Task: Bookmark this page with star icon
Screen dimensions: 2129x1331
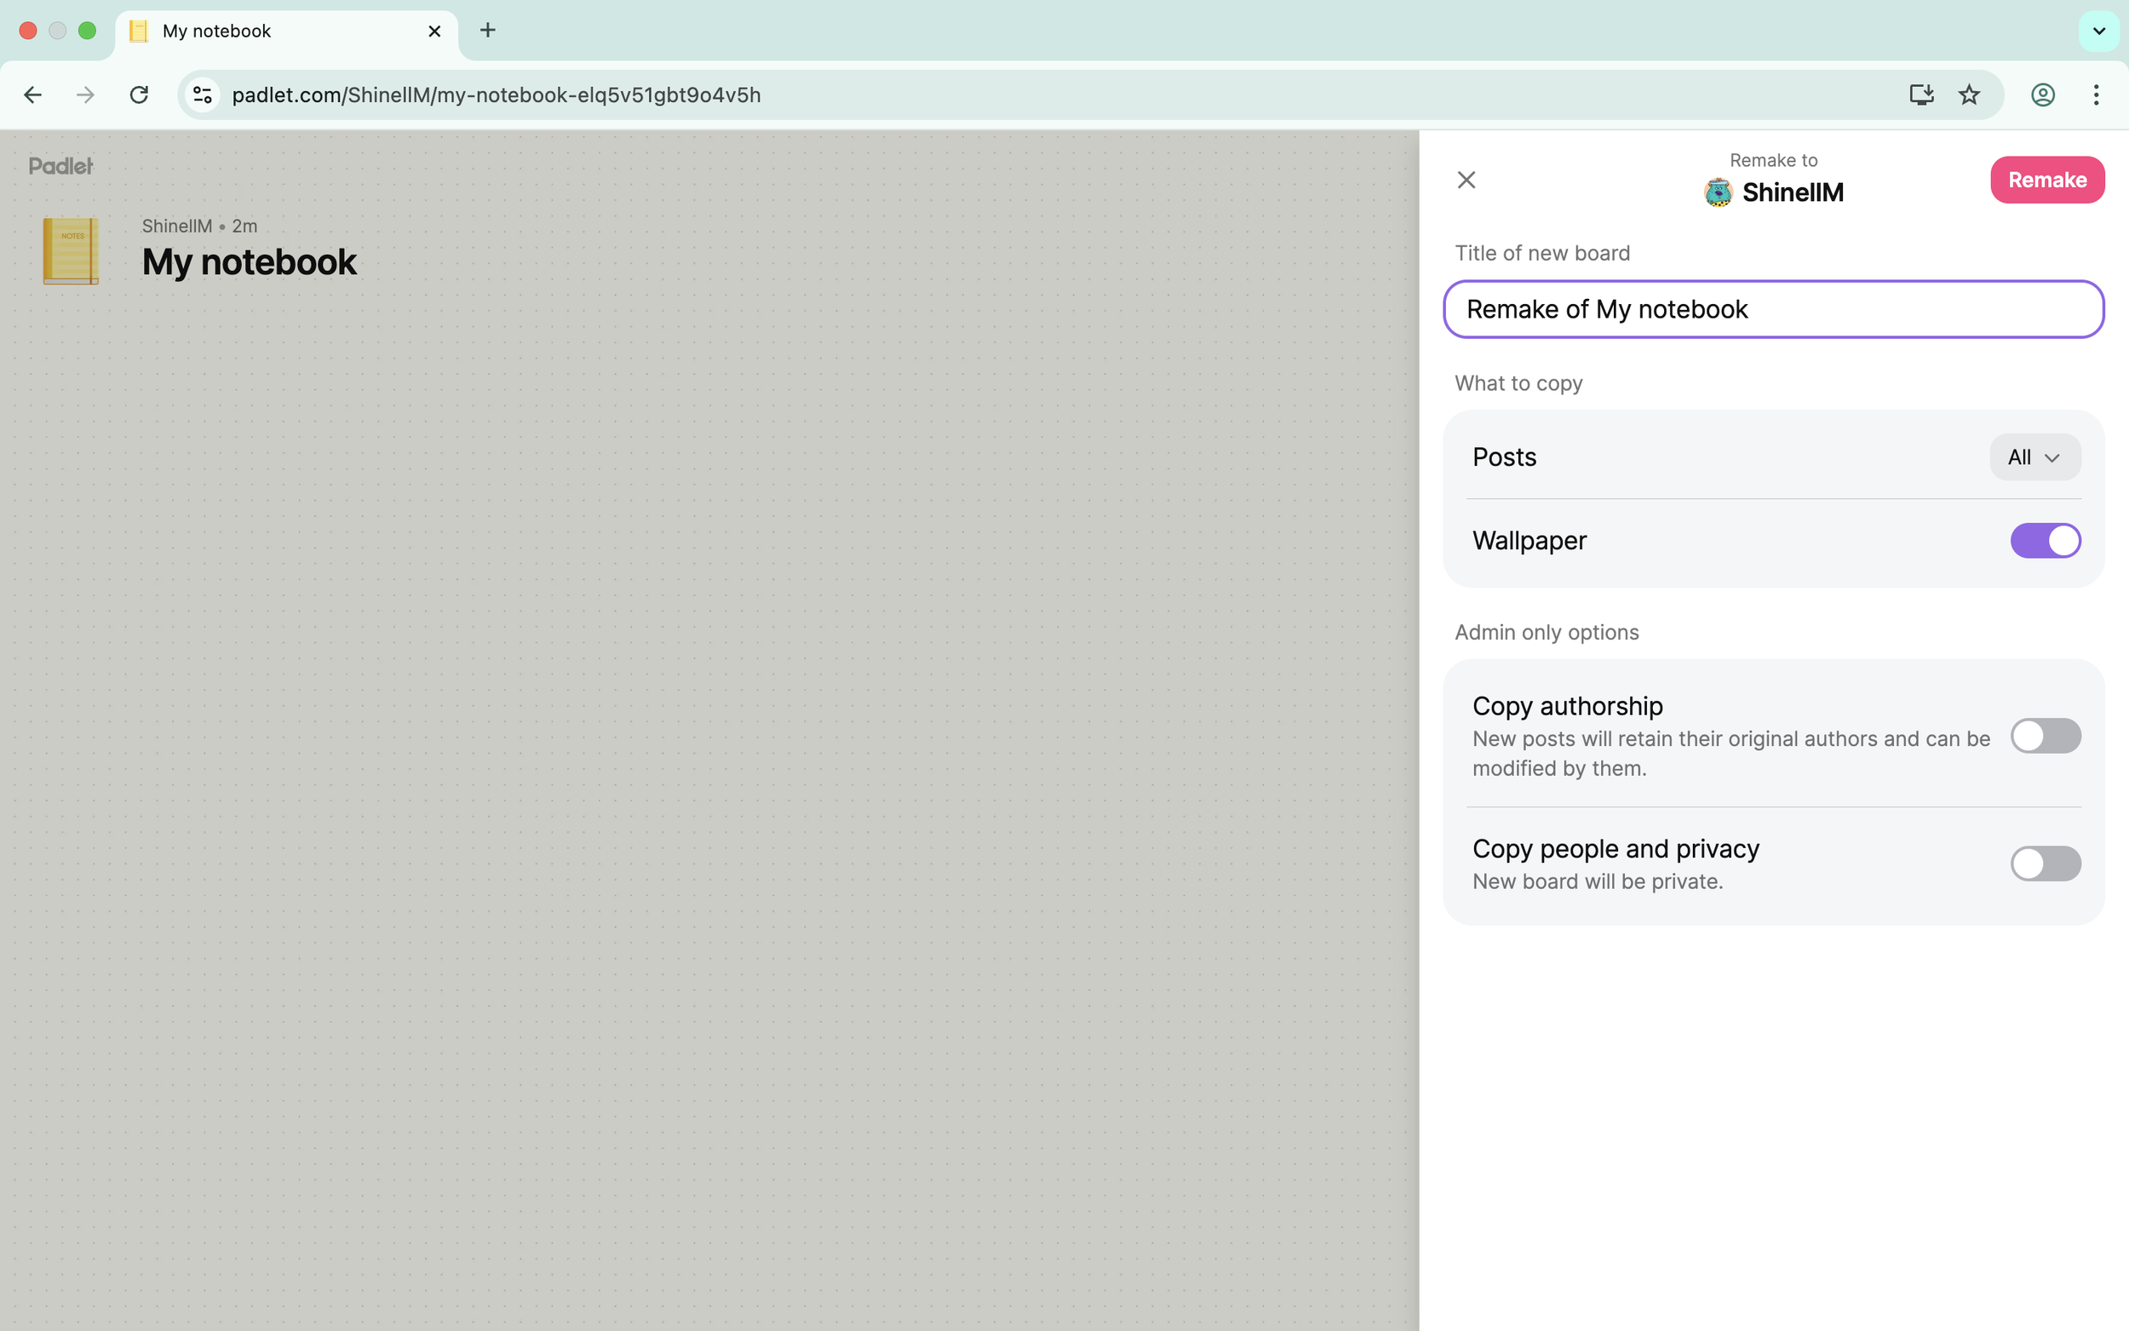Action: [1969, 95]
